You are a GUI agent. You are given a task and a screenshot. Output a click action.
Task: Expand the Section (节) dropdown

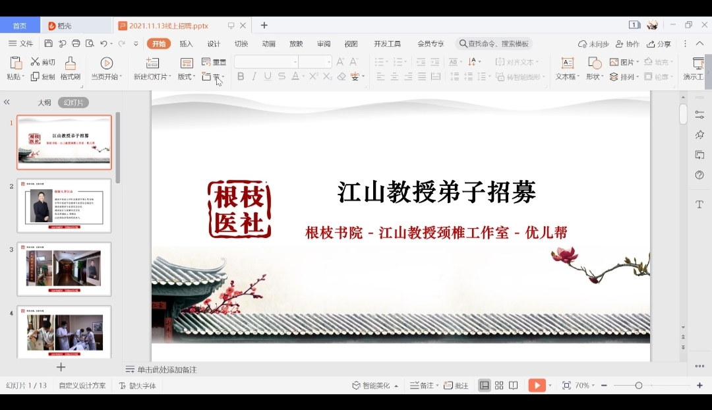point(223,76)
